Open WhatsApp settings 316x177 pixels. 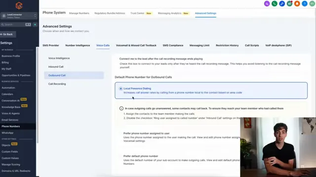(7, 133)
